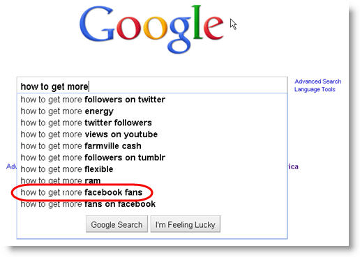Screen dimensions: 360x257
Task: Click inside the search input field
Action: point(152,86)
